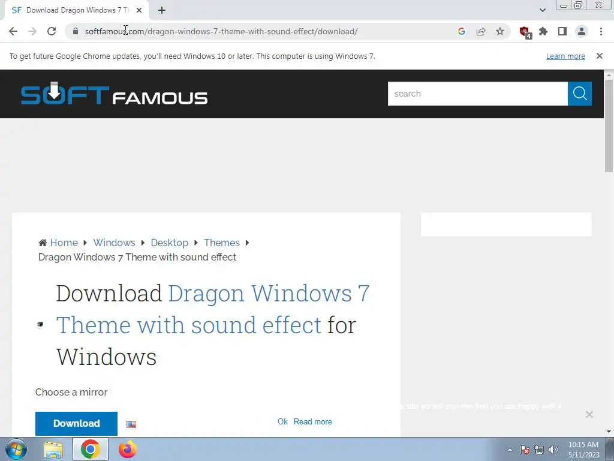Viewport: 614px width, 461px height.
Task: Open Dragon Windows 7 Theme heading link
Action: (213, 309)
